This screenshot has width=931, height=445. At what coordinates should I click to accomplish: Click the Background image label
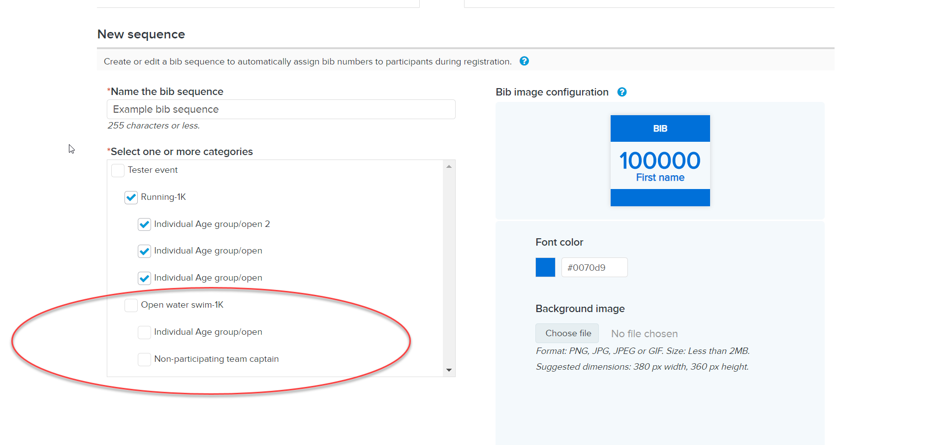(580, 309)
